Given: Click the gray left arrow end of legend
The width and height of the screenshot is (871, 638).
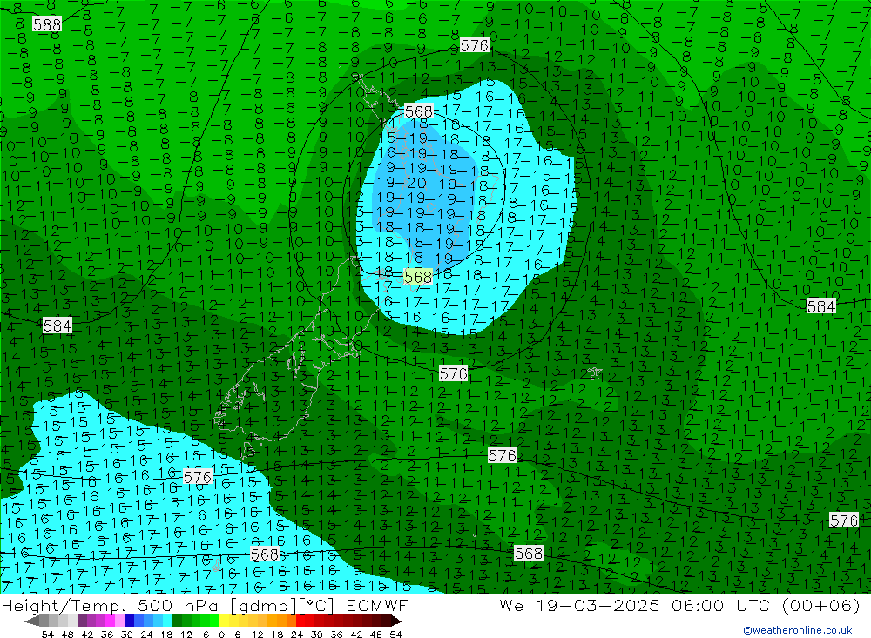Looking at the screenshot, I should click(x=31, y=621).
